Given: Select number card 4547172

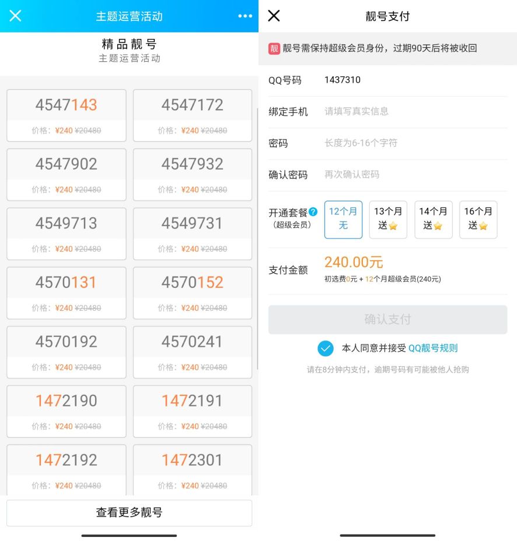Looking at the screenshot, I should (193, 115).
